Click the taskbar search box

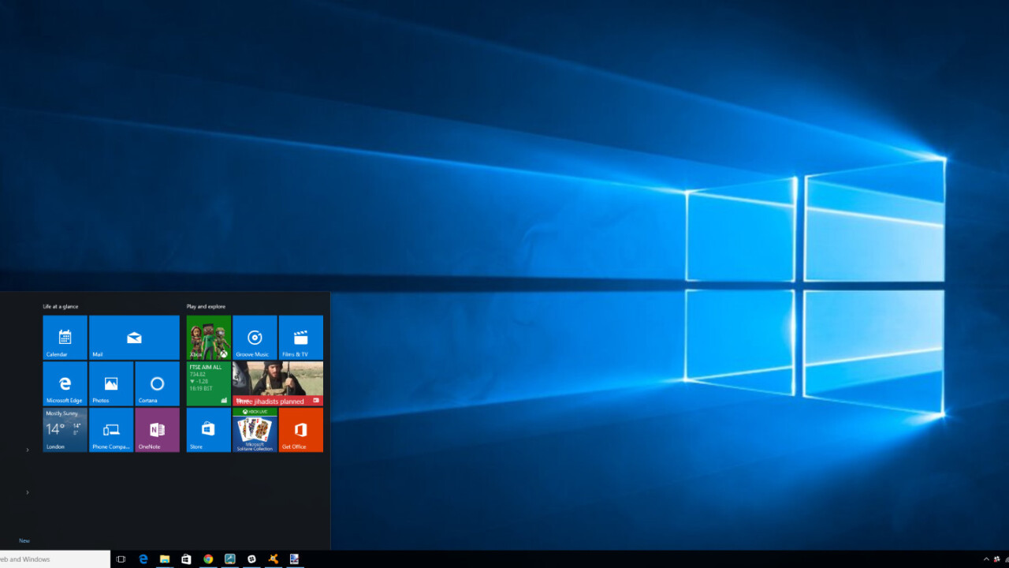[54, 559]
